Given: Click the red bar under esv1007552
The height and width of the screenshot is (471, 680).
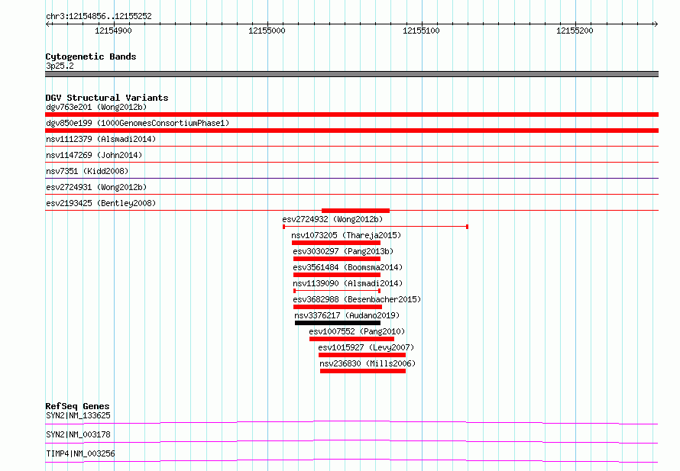Looking at the screenshot, I should click(x=351, y=339).
